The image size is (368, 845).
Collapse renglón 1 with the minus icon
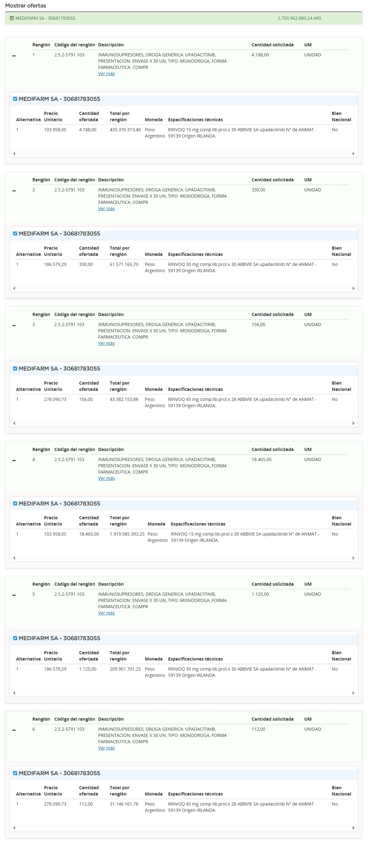point(14,56)
